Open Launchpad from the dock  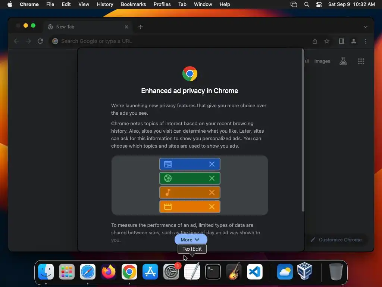[x=67, y=272]
